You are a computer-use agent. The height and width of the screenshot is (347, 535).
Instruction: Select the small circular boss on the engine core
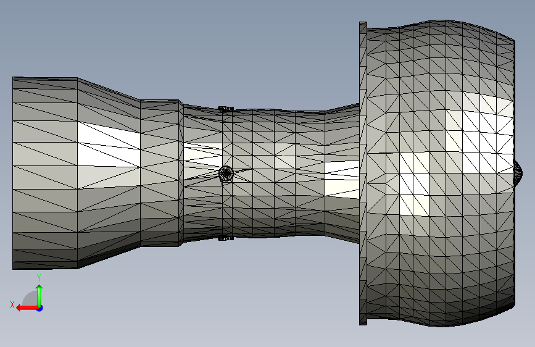coord(226,173)
